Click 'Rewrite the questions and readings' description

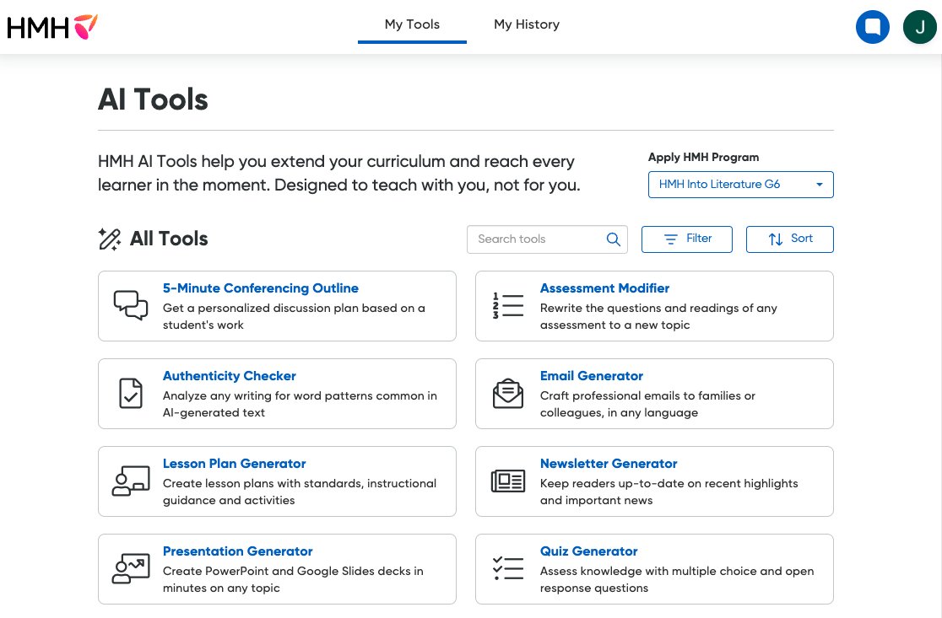click(658, 316)
